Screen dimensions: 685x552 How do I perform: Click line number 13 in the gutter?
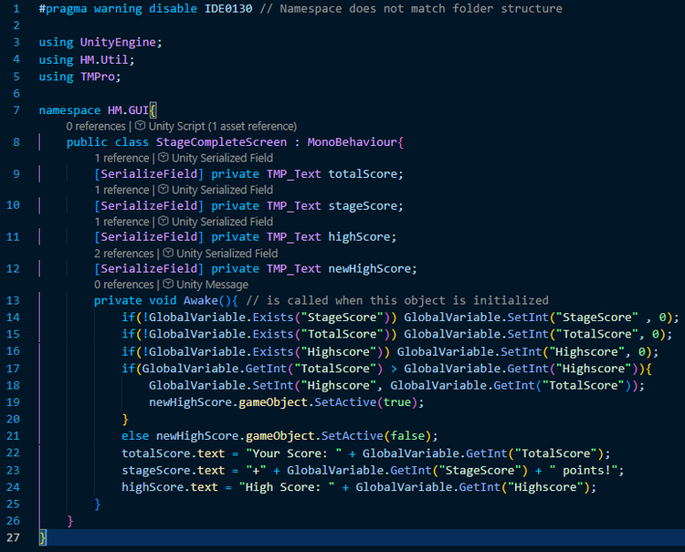tap(13, 301)
